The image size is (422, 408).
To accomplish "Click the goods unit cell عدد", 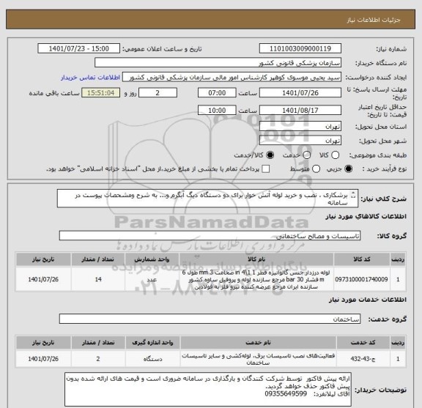I will coord(152,279).
